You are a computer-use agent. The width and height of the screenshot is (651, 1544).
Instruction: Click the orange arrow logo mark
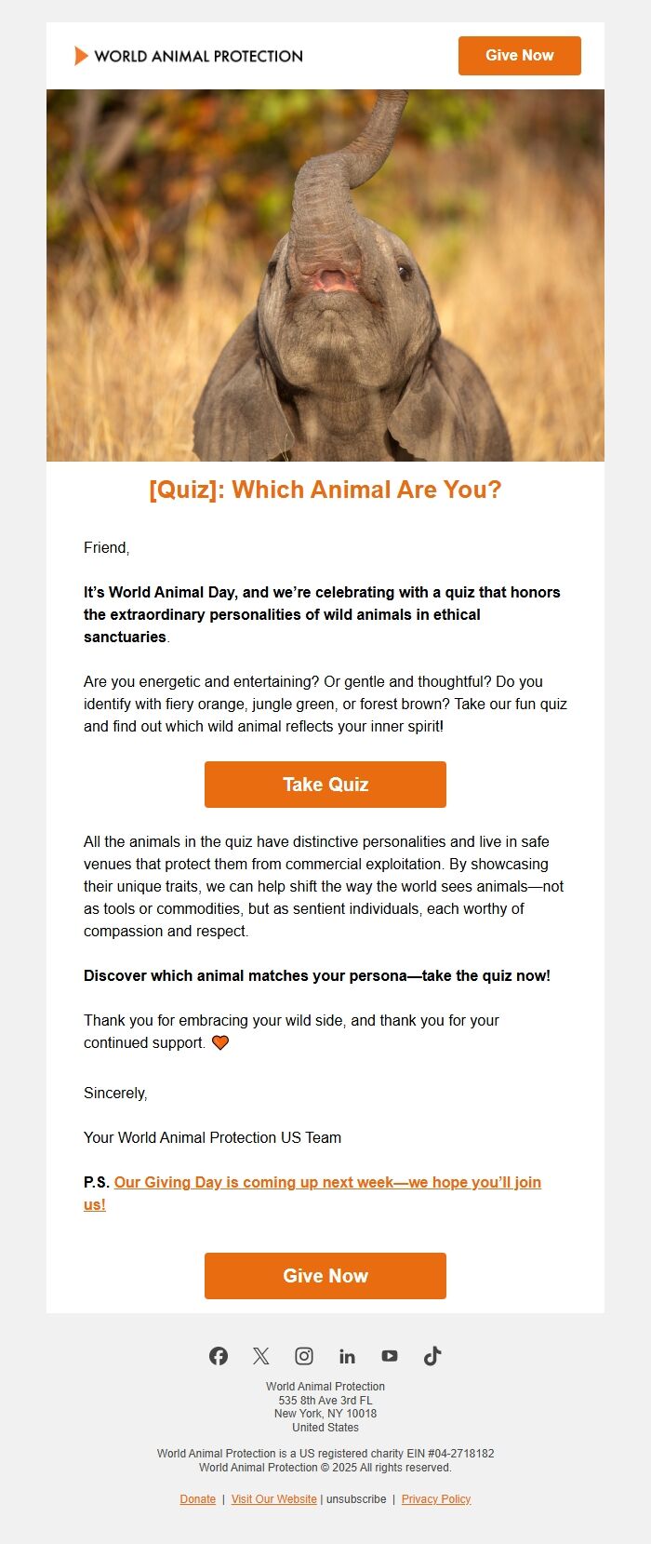(81, 56)
